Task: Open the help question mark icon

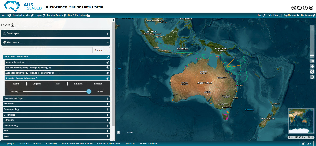Action: [305, 8]
